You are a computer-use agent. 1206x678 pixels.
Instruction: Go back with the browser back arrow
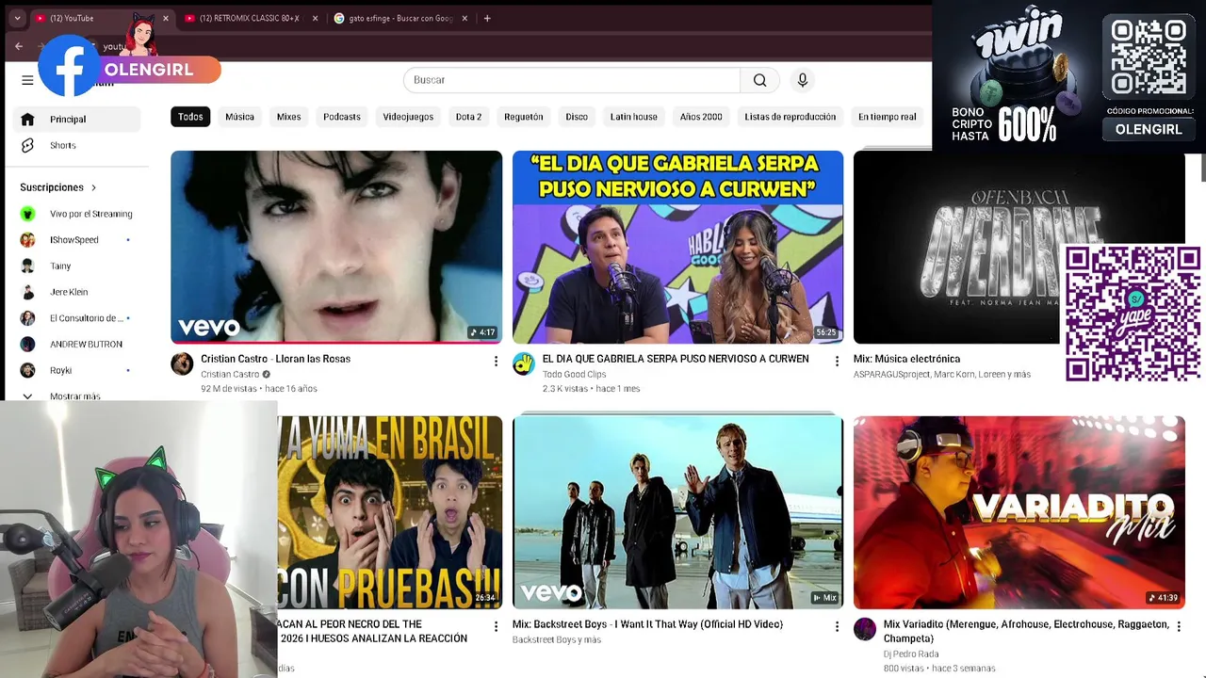pos(19,46)
